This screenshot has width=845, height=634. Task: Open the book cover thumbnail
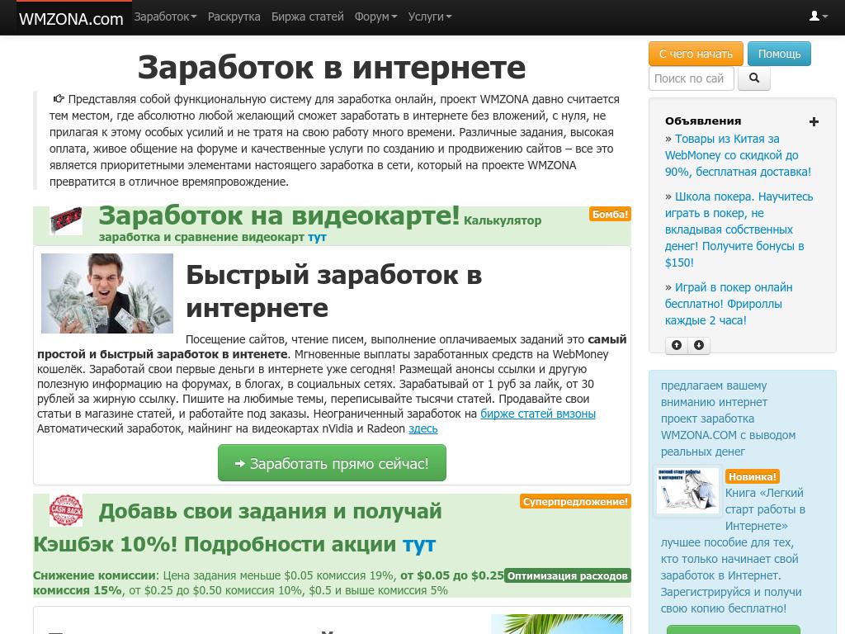[x=687, y=490]
